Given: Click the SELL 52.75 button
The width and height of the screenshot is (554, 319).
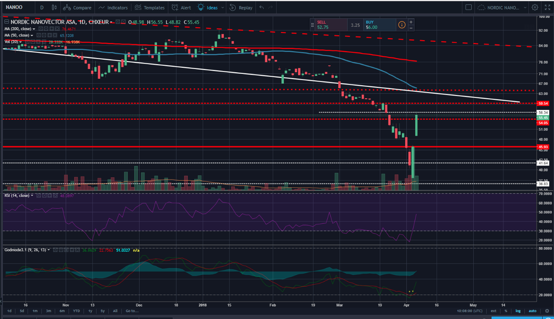Looking at the screenshot, I should (331, 25).
